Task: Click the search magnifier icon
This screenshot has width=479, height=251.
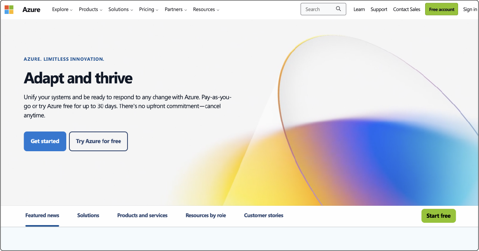Action: pos(339,9)
